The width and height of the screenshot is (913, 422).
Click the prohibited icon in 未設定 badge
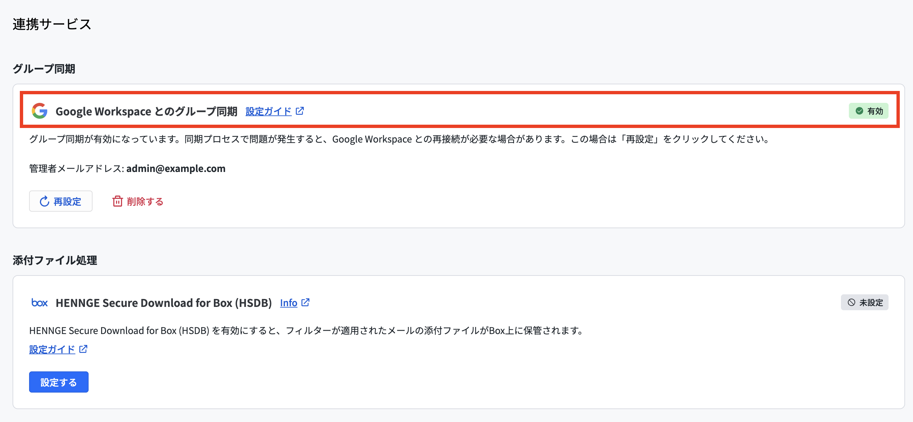[x=851, y=303]
